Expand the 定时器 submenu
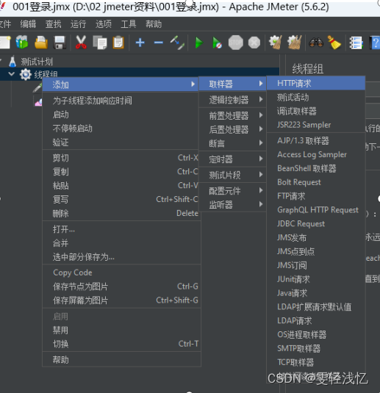The height and width of the screenshot is (393, 380). (232, 159)
